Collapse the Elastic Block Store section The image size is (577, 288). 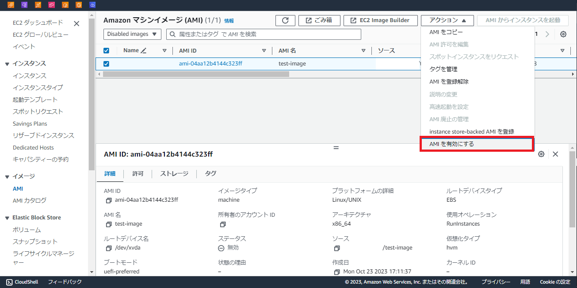tap(7, 218)
